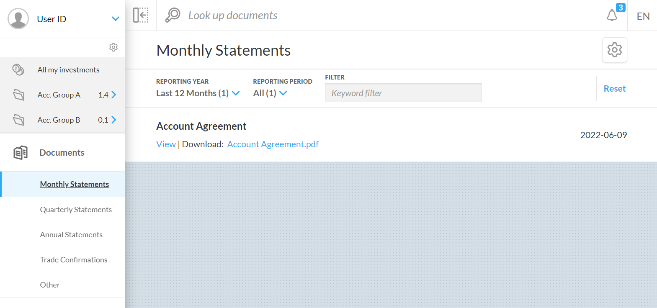Open Annual Statements section

(x=71, y=235)
